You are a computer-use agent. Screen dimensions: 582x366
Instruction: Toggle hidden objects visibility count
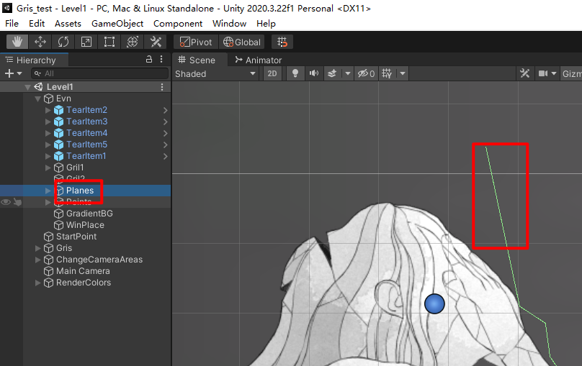tap(366, 74)
